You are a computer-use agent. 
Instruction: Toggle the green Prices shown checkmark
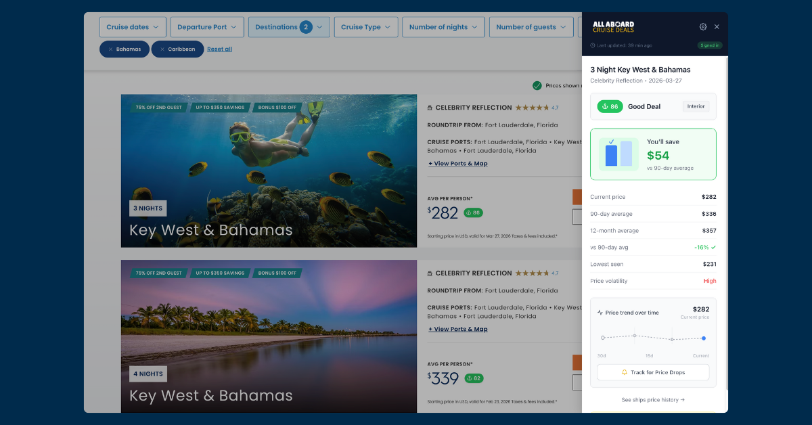tap(537, 86)
